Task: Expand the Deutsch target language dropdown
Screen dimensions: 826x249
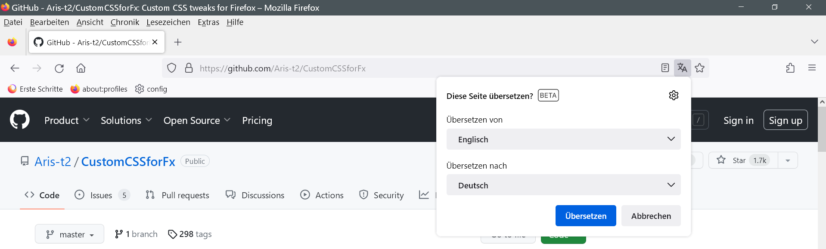Action: 563,185
